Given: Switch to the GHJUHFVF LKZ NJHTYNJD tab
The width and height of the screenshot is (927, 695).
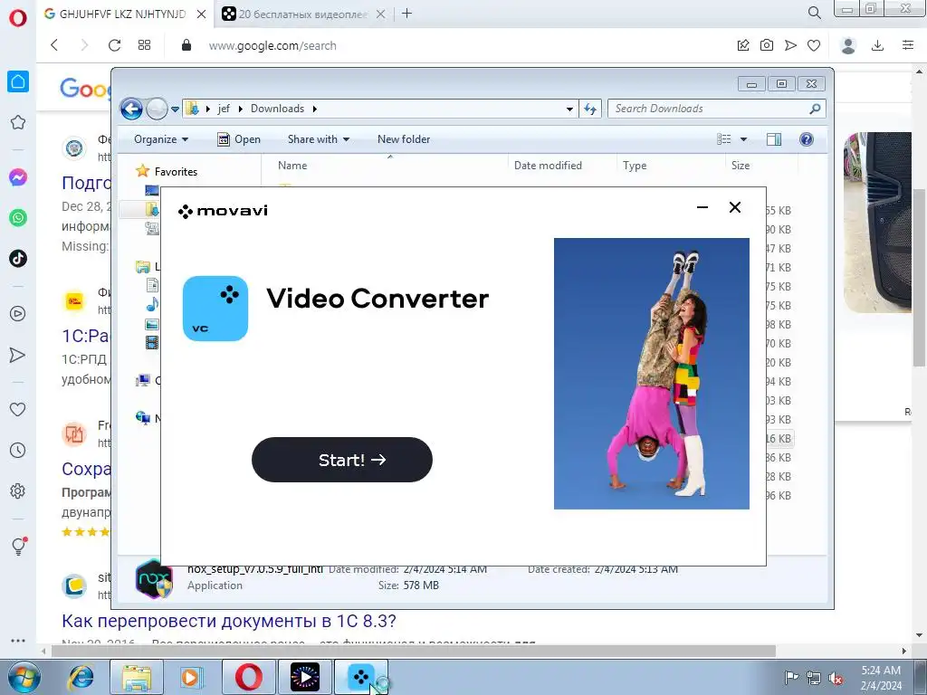Looking at the screenshot, I should tap(123, 14).
